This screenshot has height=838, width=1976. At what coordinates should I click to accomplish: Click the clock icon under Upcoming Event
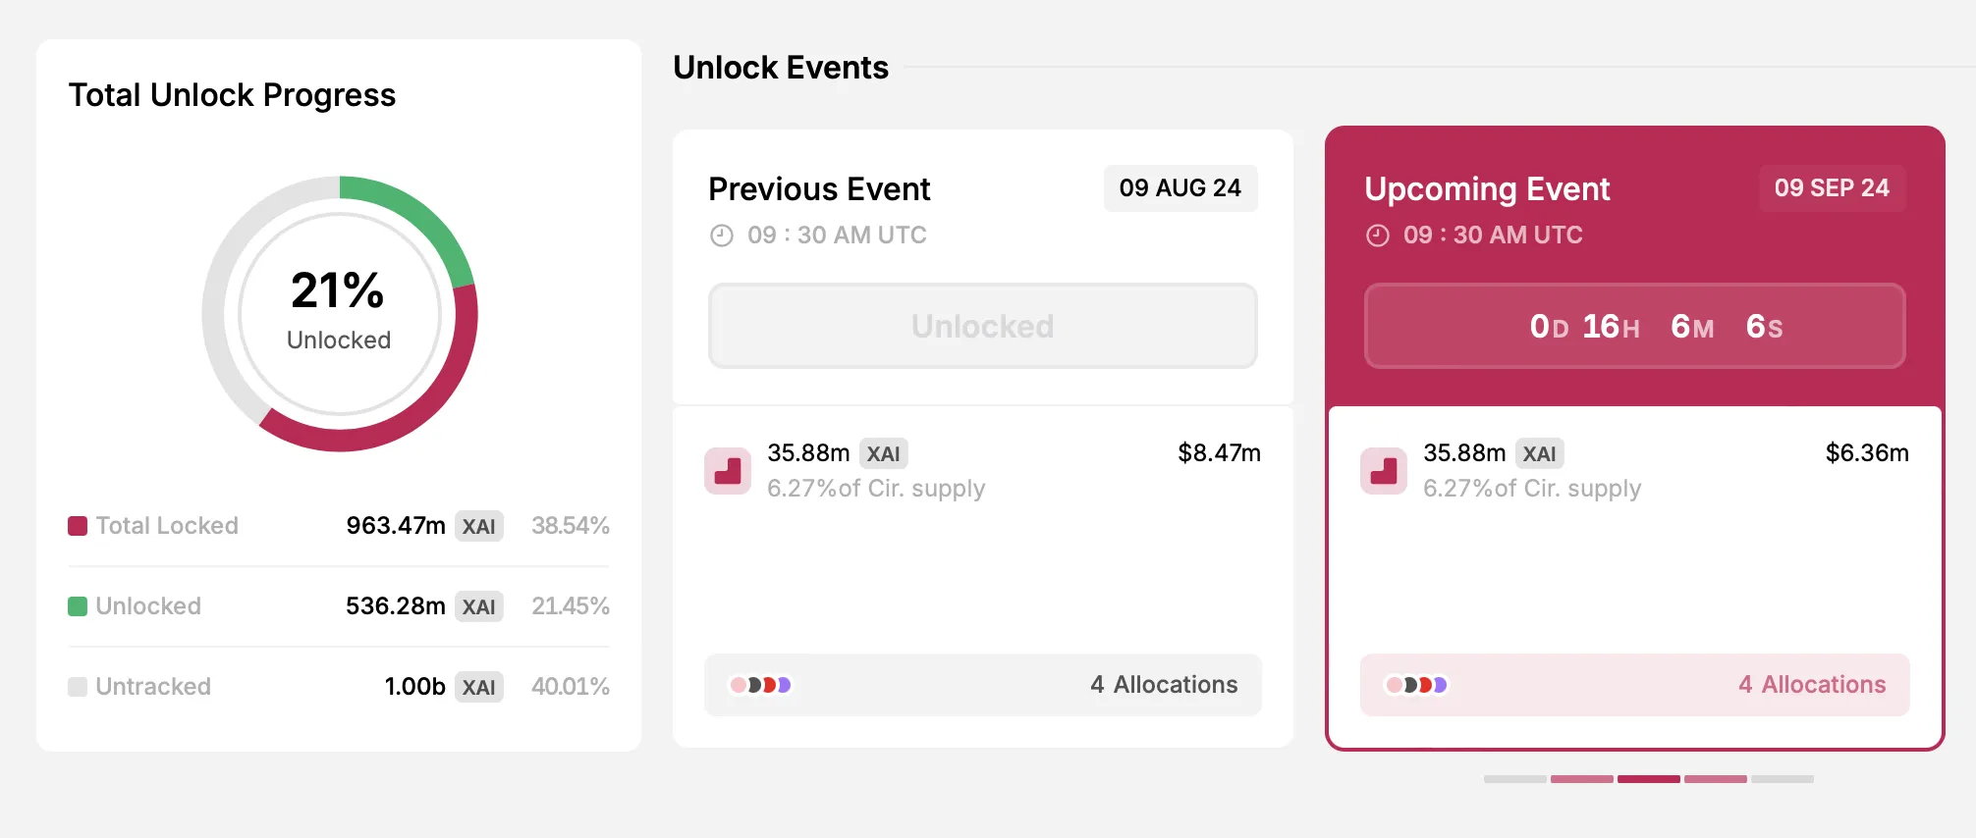(1378, 236)
